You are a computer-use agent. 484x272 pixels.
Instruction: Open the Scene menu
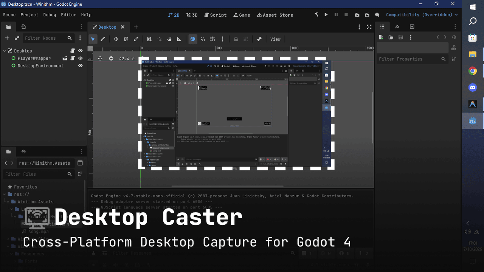coord(9,15)
